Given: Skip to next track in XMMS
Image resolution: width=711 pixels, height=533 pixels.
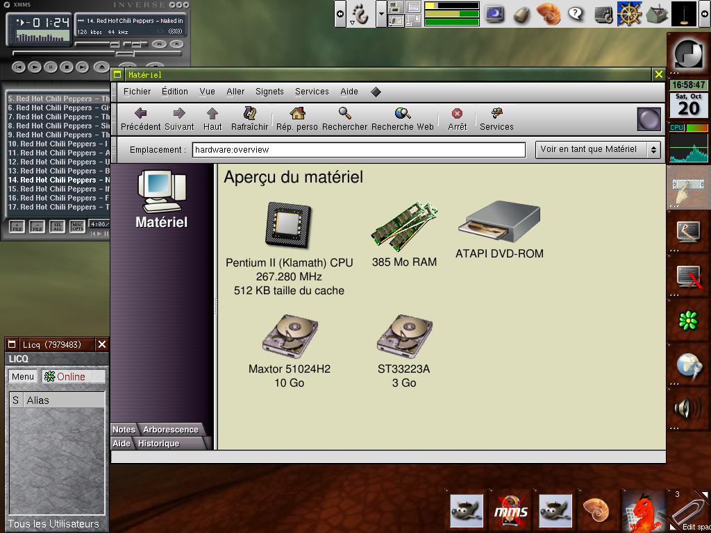Looking at the screenshot, I should (x=82, y=67).
